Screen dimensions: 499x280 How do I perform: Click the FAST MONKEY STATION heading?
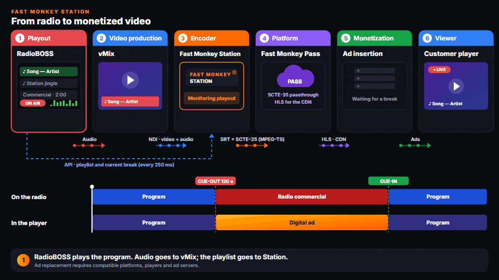coord(50,12)
